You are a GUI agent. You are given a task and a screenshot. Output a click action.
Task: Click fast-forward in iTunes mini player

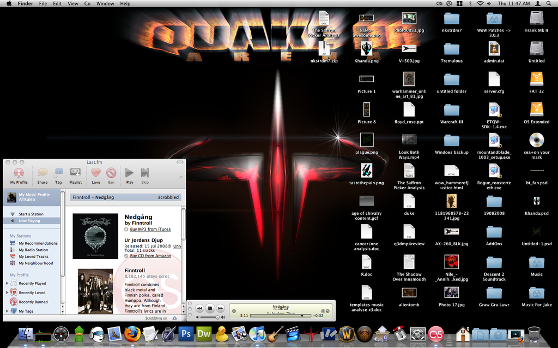tap(220, 308)
